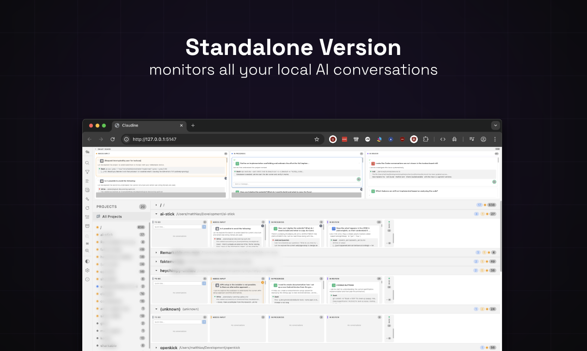Open search with the magnifier sidebar icon
Image resolution: width=587 pixels, height=351 pixels.
click(87, 163)
